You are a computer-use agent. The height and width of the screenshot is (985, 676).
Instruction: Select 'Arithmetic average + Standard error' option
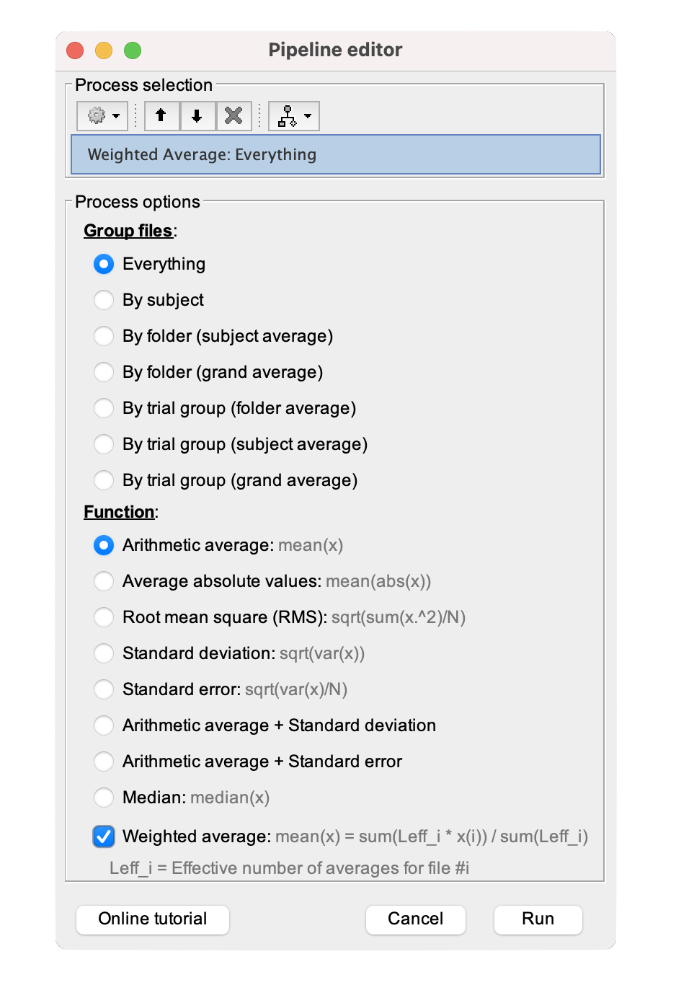(x=104, y=761)
